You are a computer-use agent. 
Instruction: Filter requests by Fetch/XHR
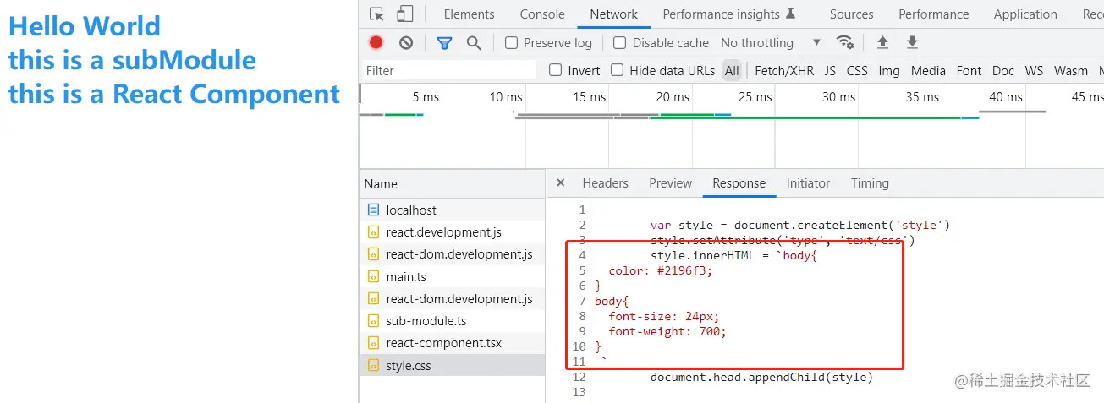click(784, 71)
